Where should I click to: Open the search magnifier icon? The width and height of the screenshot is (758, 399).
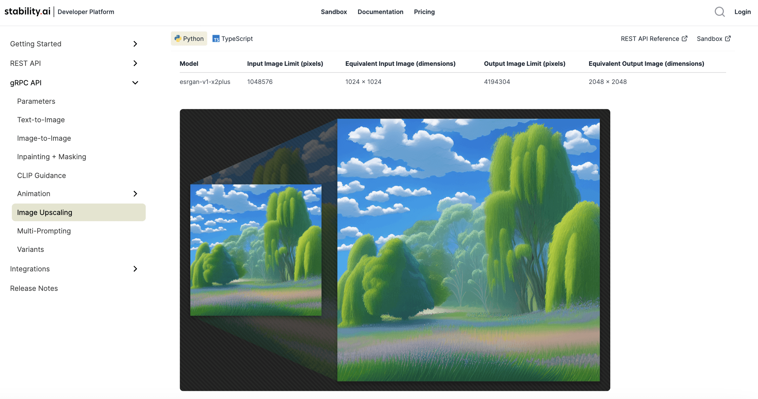[720, 11]
